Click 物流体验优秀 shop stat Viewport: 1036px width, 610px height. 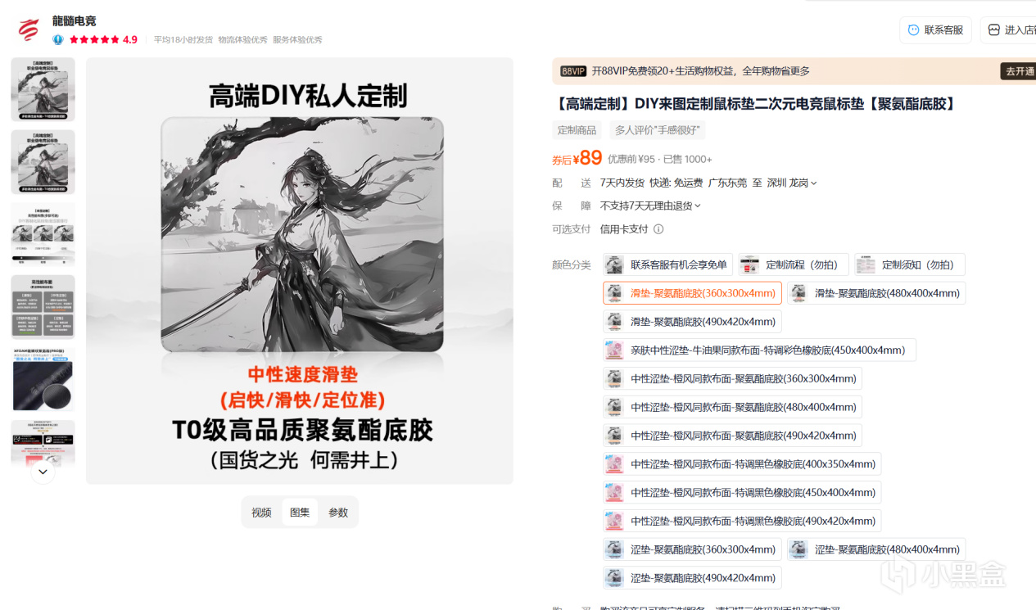click(x=243, y=39)
